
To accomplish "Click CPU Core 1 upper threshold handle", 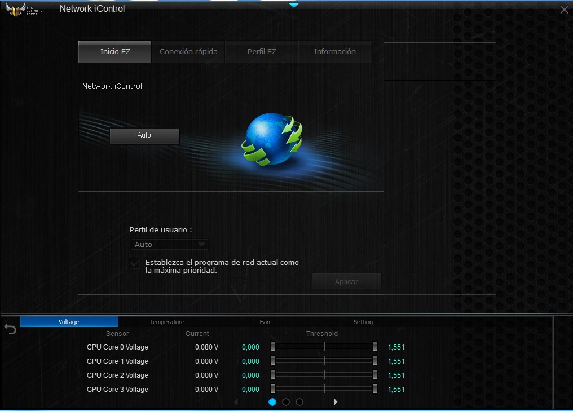I will point(375,361).
